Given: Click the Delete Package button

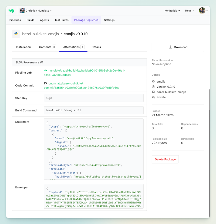Looking at the screenshot, I should (165, 159).
